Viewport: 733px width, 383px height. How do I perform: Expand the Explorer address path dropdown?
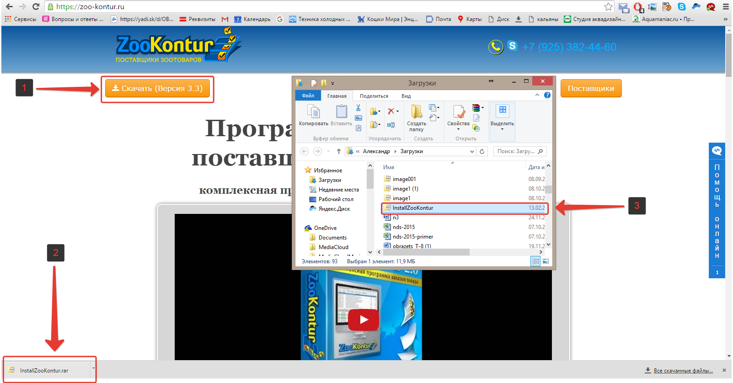tap(472, 151)
